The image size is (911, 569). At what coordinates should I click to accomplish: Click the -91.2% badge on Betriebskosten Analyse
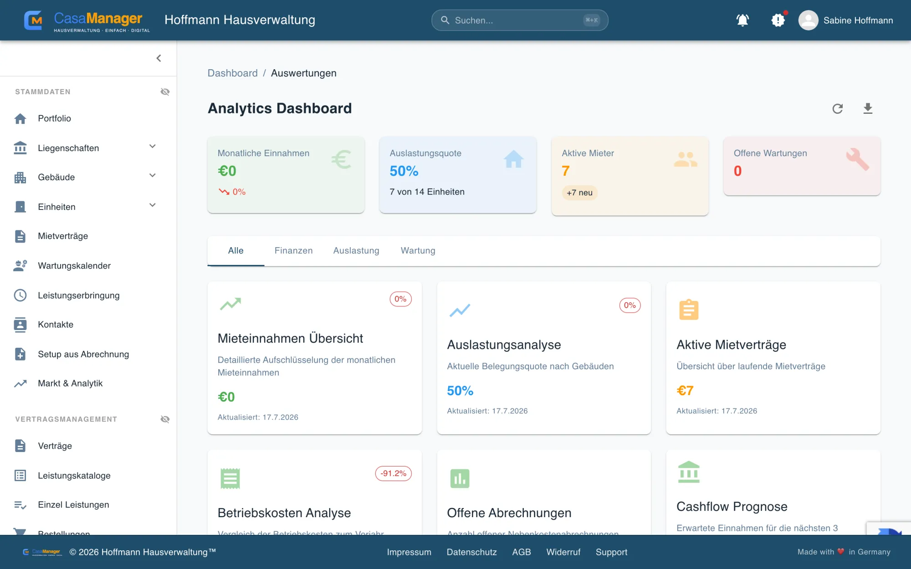click(x=394, y=473)
